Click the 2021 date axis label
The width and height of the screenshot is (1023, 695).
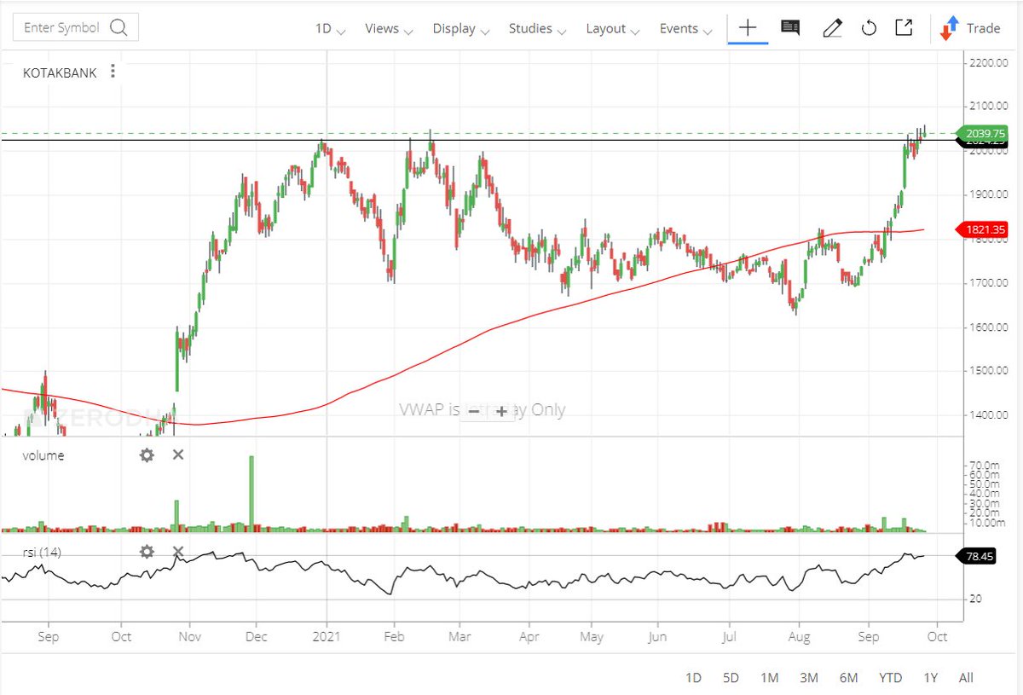tap(327, 636)
